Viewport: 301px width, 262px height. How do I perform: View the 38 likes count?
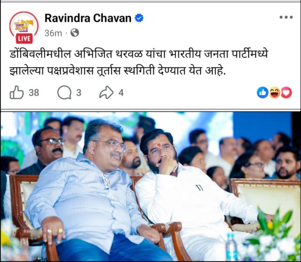click(34, 92)
